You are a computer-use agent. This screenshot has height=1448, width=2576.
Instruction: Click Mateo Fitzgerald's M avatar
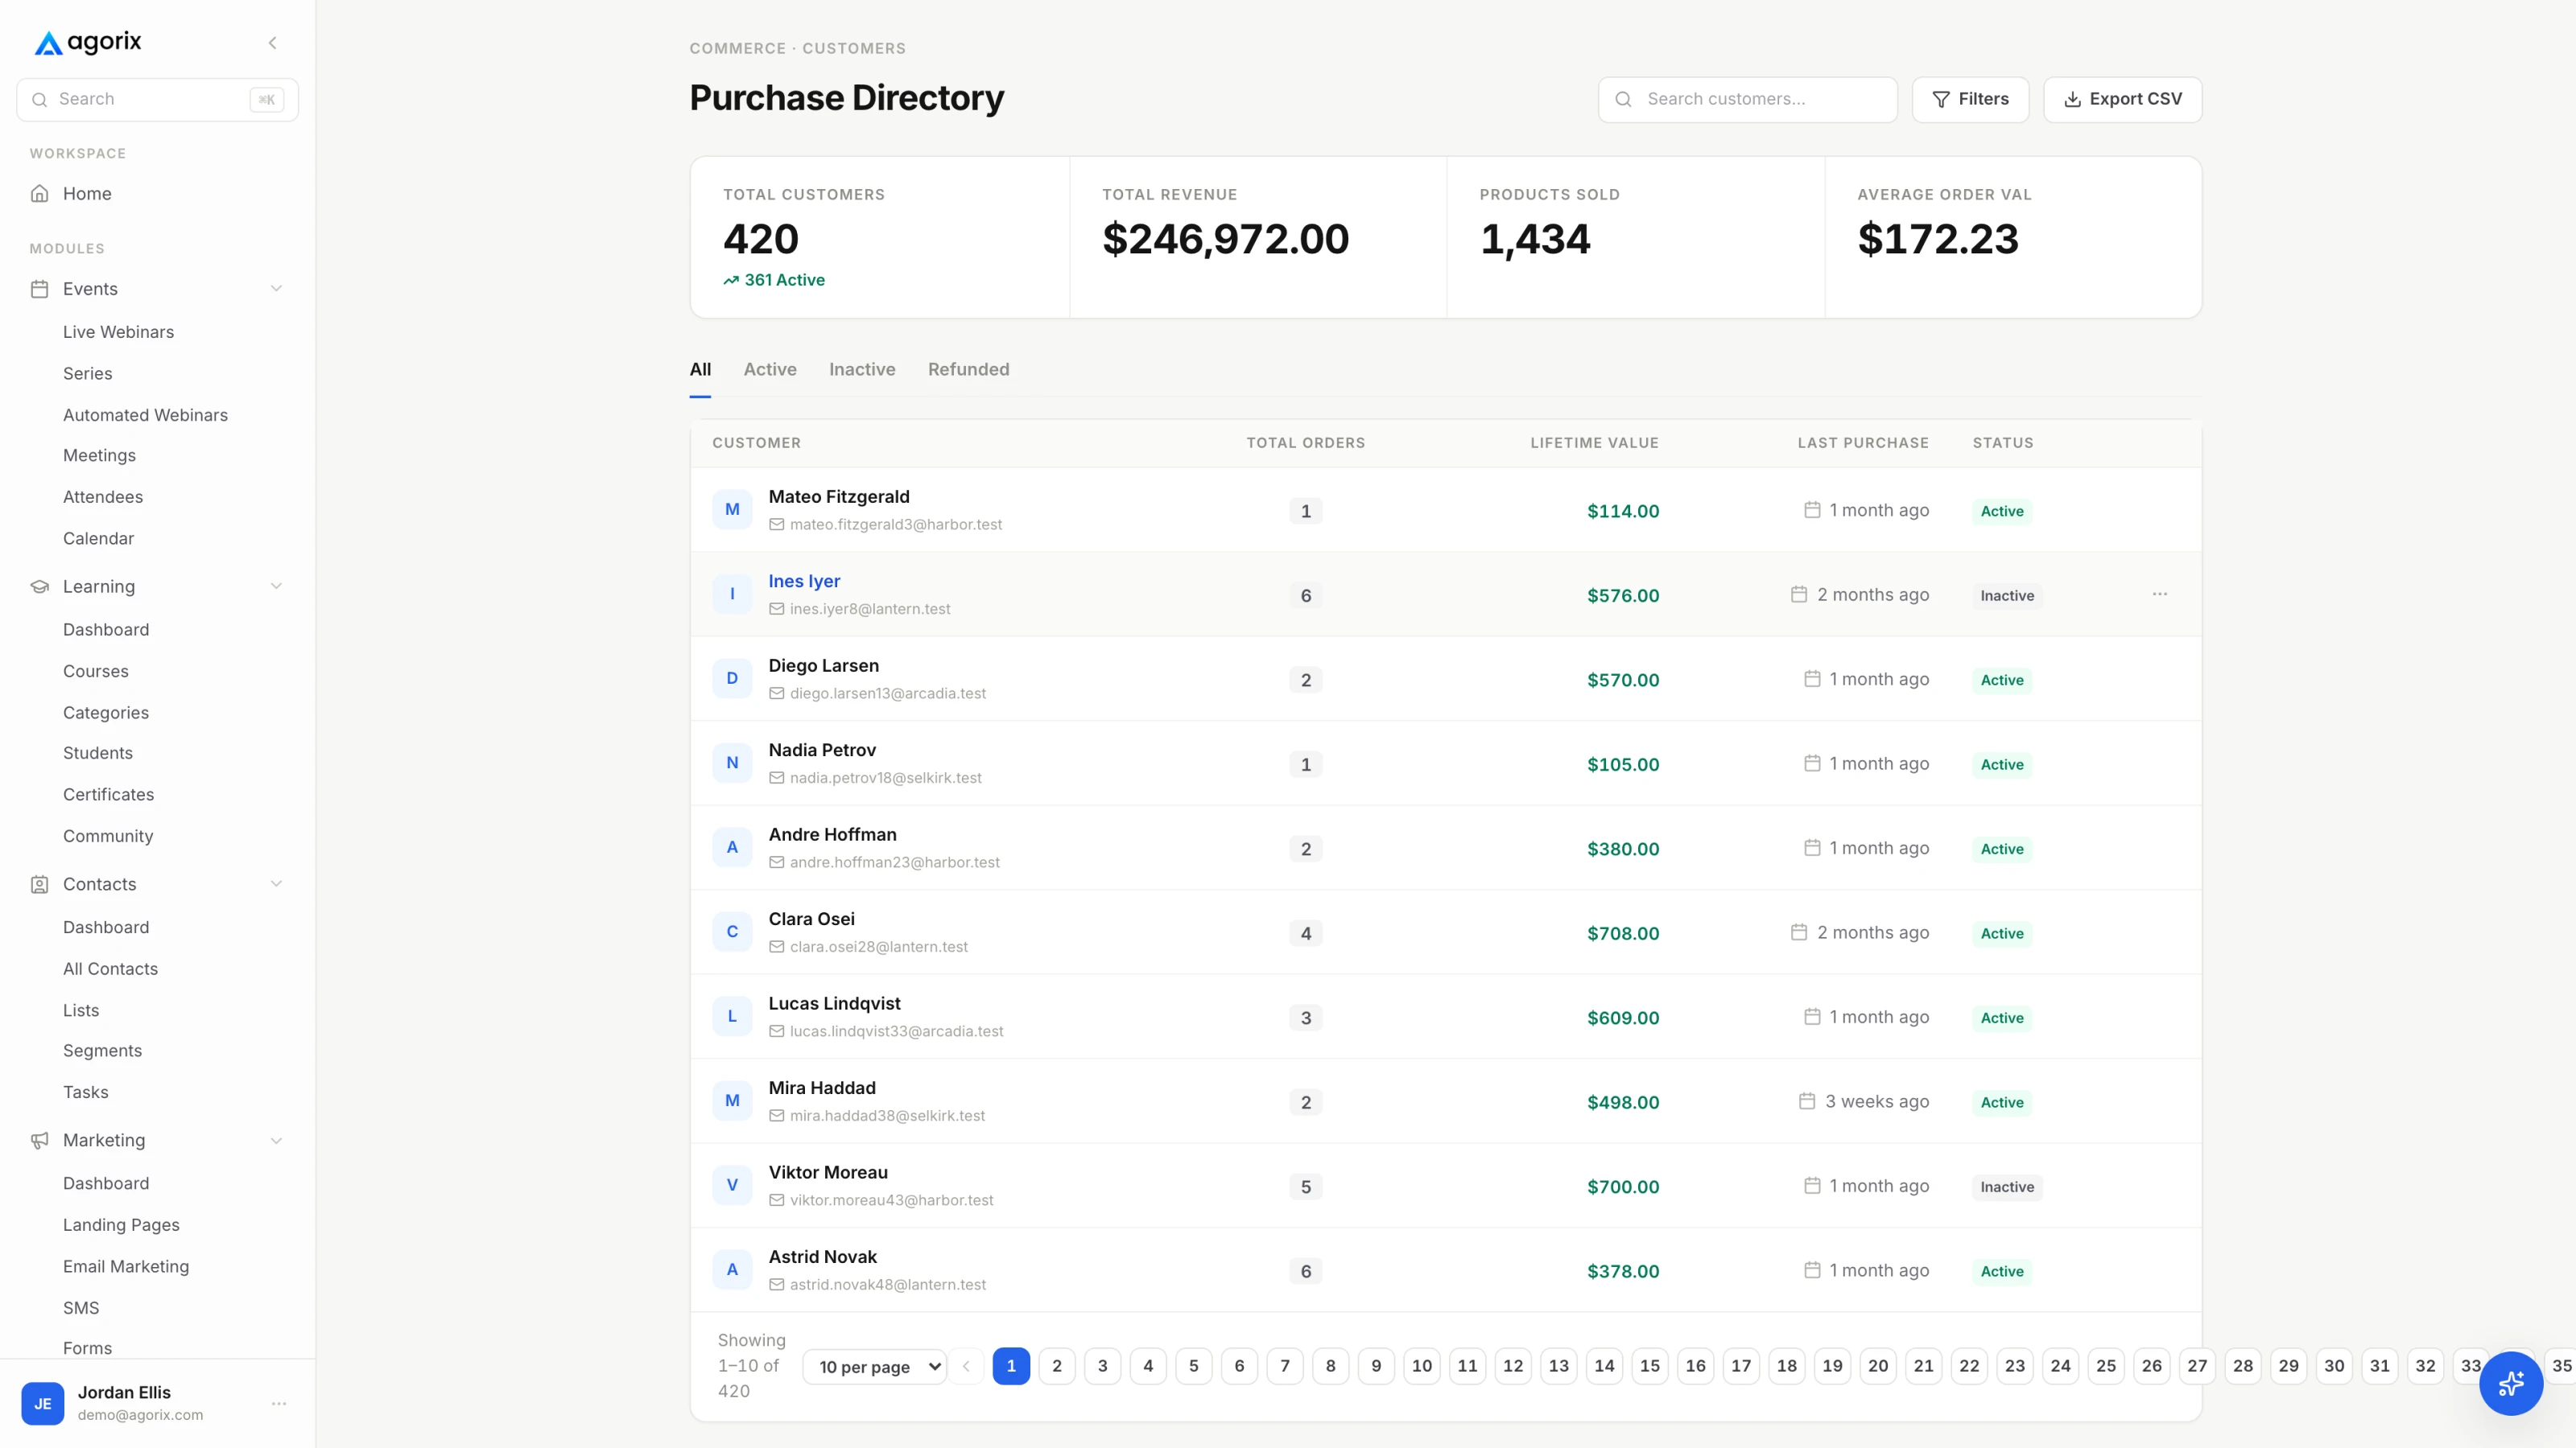pos(732,510)
